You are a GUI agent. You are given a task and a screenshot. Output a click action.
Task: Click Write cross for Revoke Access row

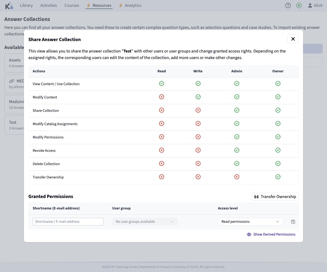tap(198, 150)
